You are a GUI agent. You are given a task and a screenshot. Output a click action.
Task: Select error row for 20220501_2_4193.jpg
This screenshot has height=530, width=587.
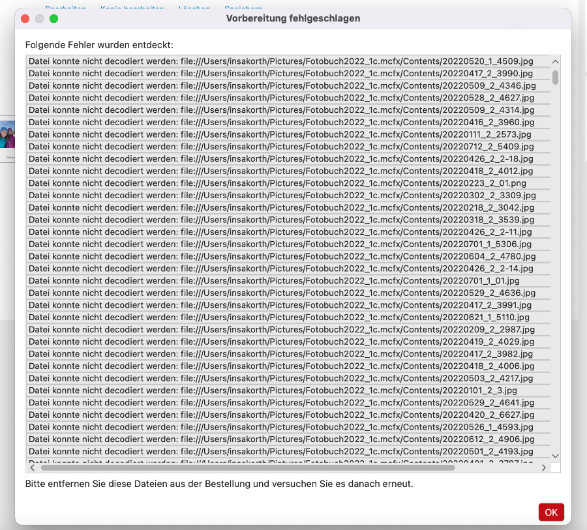coord(288,451)
